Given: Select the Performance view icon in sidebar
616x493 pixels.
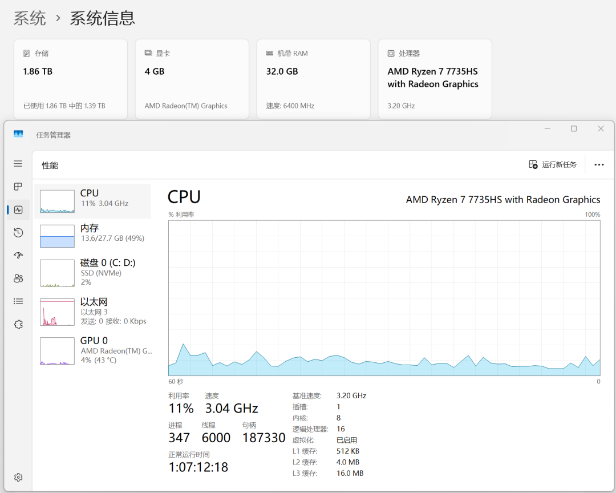Looking at the screenshot, I should click(18, 209).
